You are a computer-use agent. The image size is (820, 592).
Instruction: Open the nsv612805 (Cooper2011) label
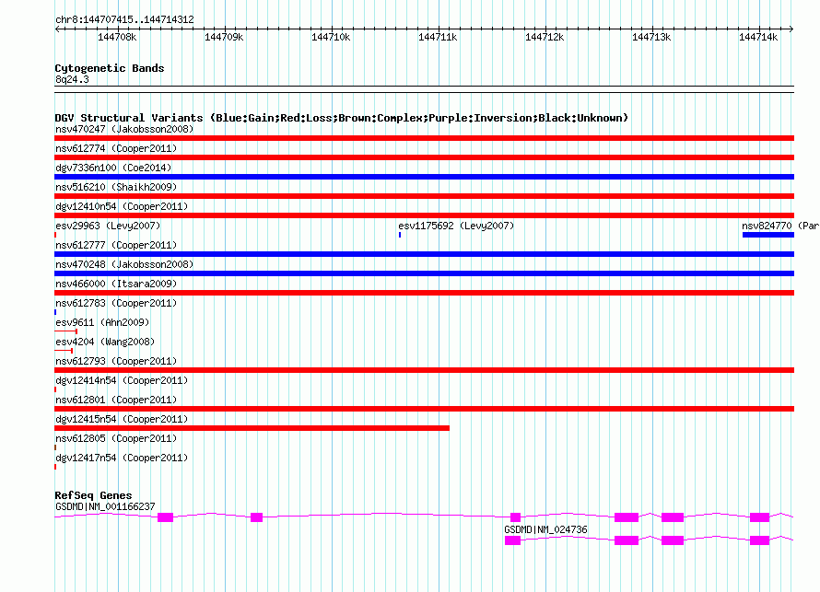click(116, 438)
